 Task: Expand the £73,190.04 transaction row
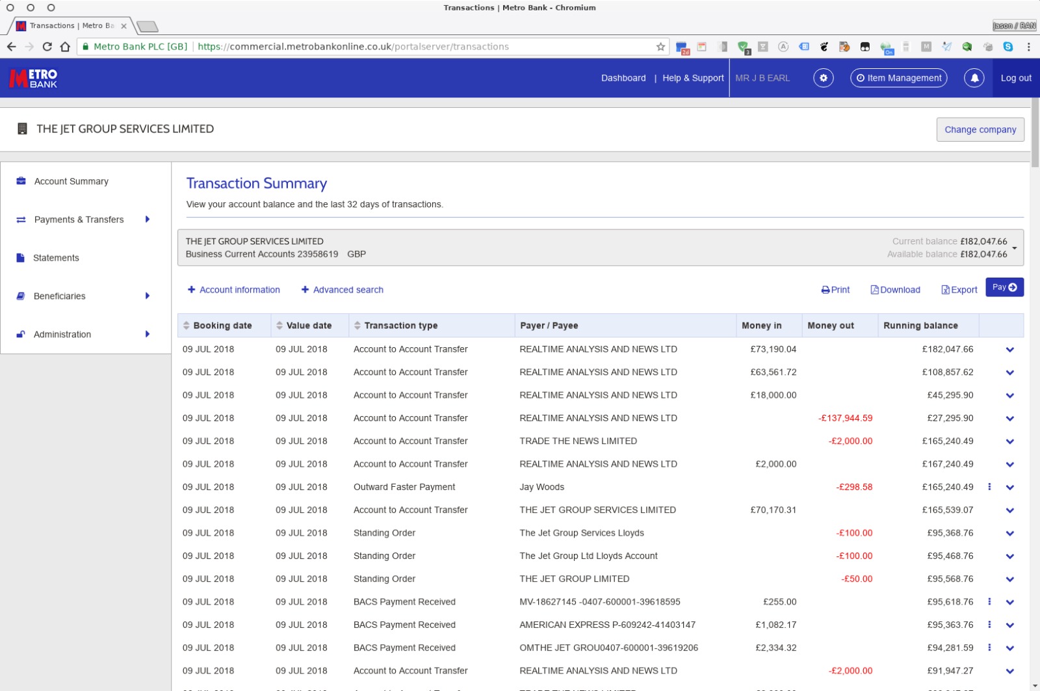pyautogui.click(x=1010, y=350)
